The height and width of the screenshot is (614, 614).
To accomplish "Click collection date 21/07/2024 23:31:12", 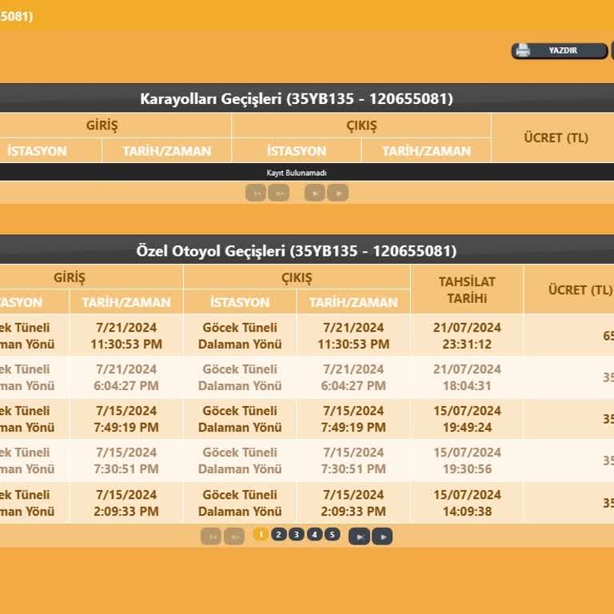I will pos(467,336).
